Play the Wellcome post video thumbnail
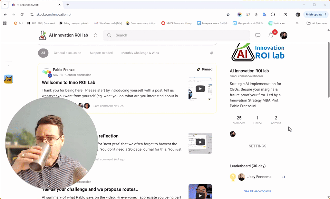 point(200,89)
